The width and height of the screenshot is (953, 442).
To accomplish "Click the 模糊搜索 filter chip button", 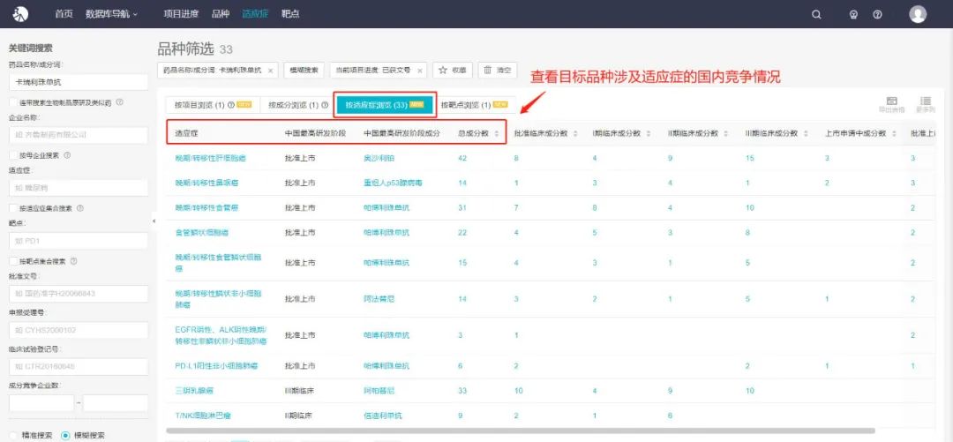I will tap(304, 70).
